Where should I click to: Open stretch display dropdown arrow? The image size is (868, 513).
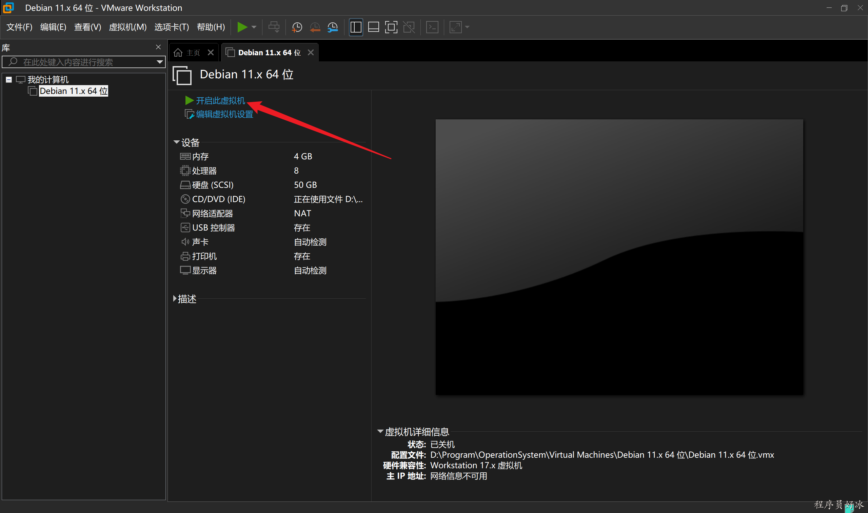click(467, 27)
